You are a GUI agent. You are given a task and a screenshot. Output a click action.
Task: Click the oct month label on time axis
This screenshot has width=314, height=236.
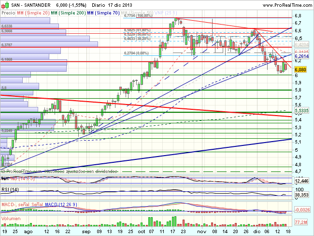[142, 232]
